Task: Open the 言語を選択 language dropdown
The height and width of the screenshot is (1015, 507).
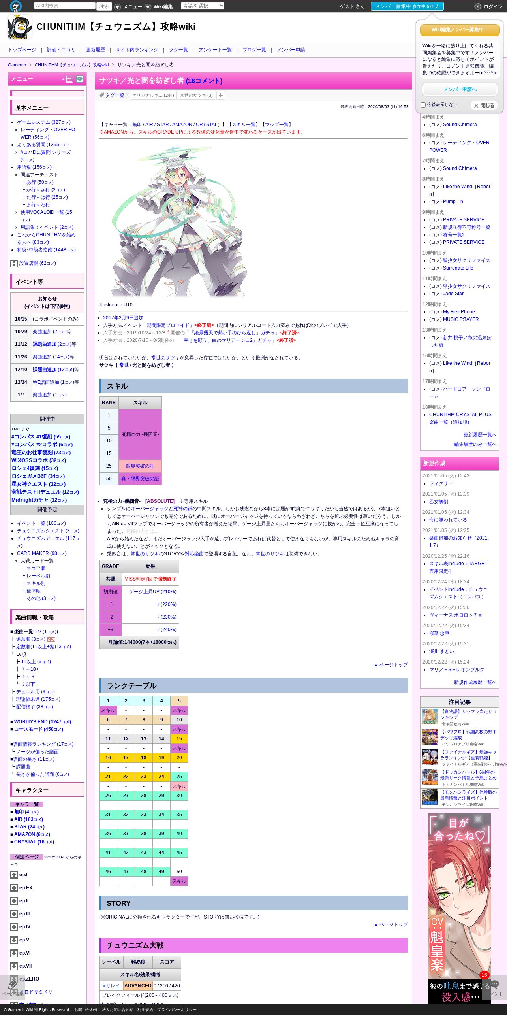Action: 203,6
